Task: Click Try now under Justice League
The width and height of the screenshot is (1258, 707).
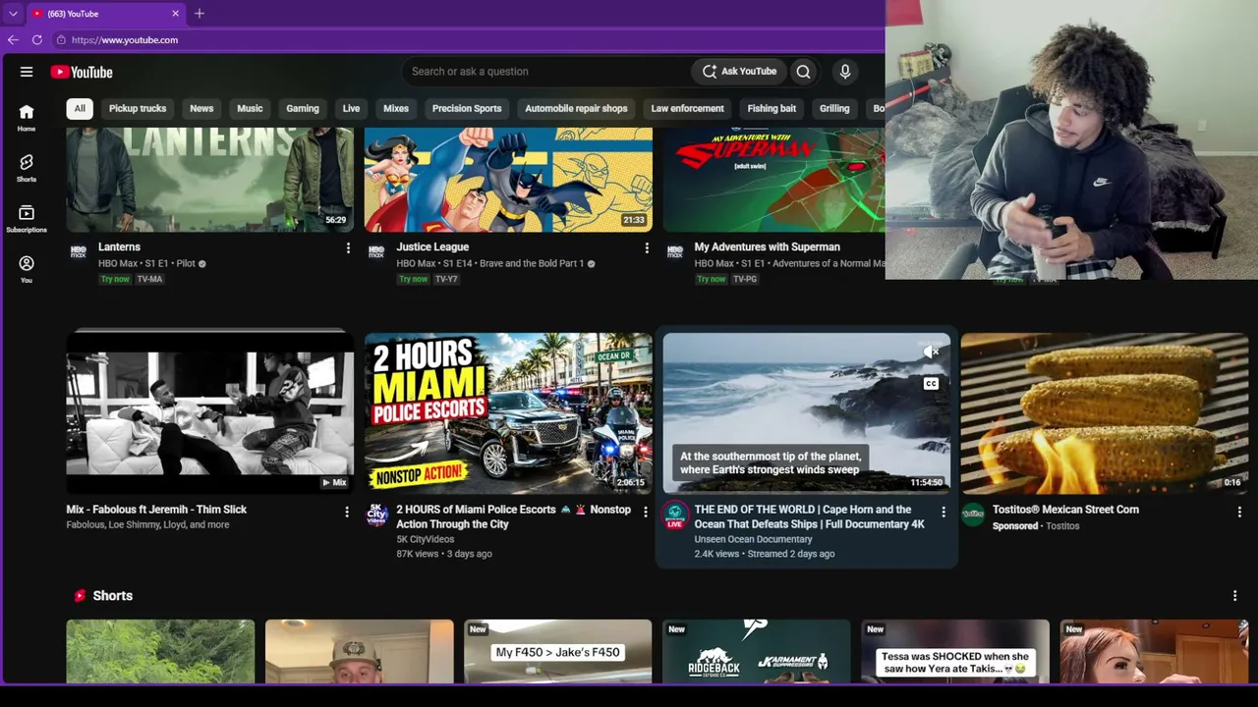Action: pos(413,279)
